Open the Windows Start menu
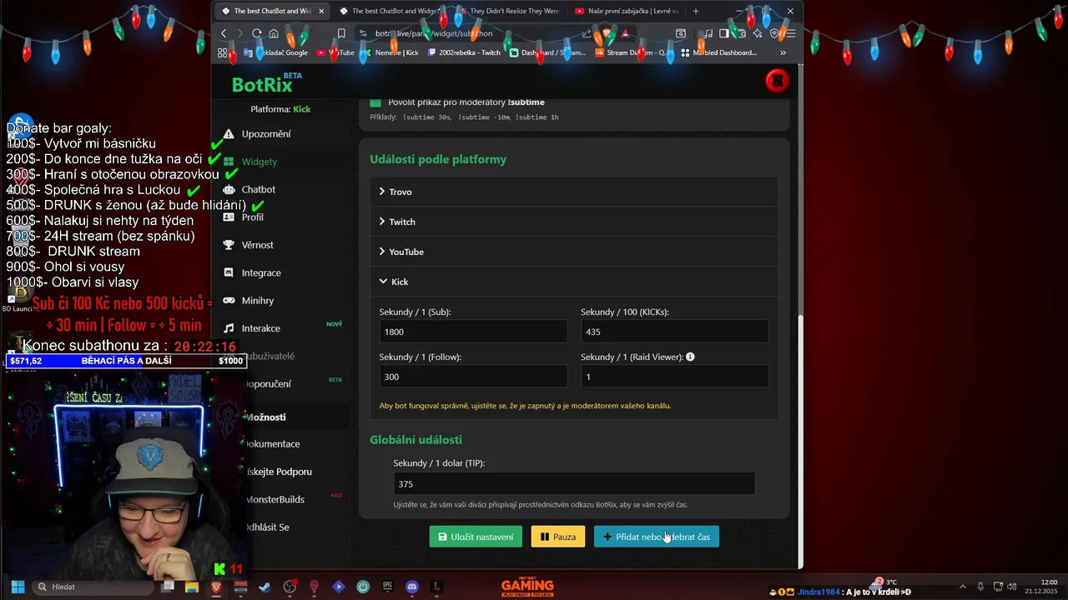 coord(18,587)
